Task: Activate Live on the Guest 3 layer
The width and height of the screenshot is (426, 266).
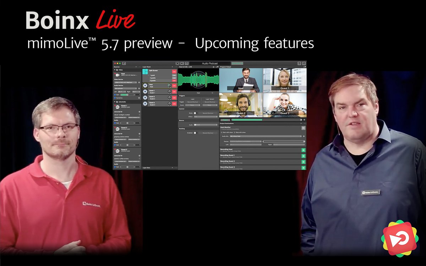Action: tap(174, 104)
